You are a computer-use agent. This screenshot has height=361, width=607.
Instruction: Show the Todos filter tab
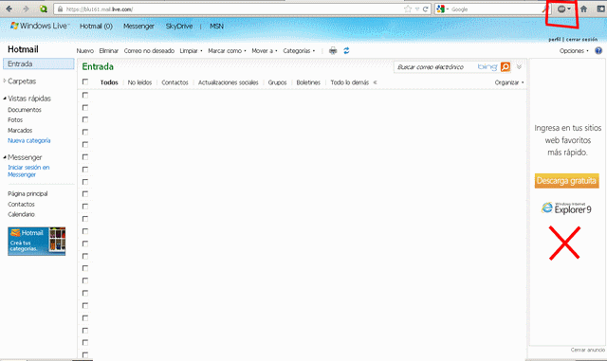pyautogui.click(x=109, y=82)
